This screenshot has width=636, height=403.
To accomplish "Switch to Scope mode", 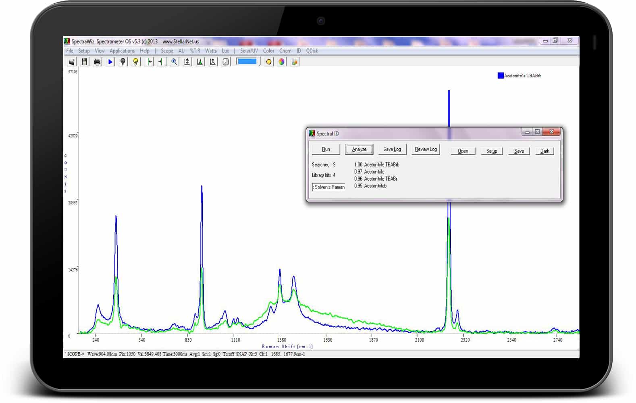I will pyautogui.click(x=167, y=51).
